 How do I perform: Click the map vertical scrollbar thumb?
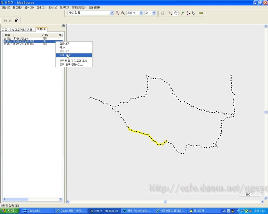pos(266,112)
